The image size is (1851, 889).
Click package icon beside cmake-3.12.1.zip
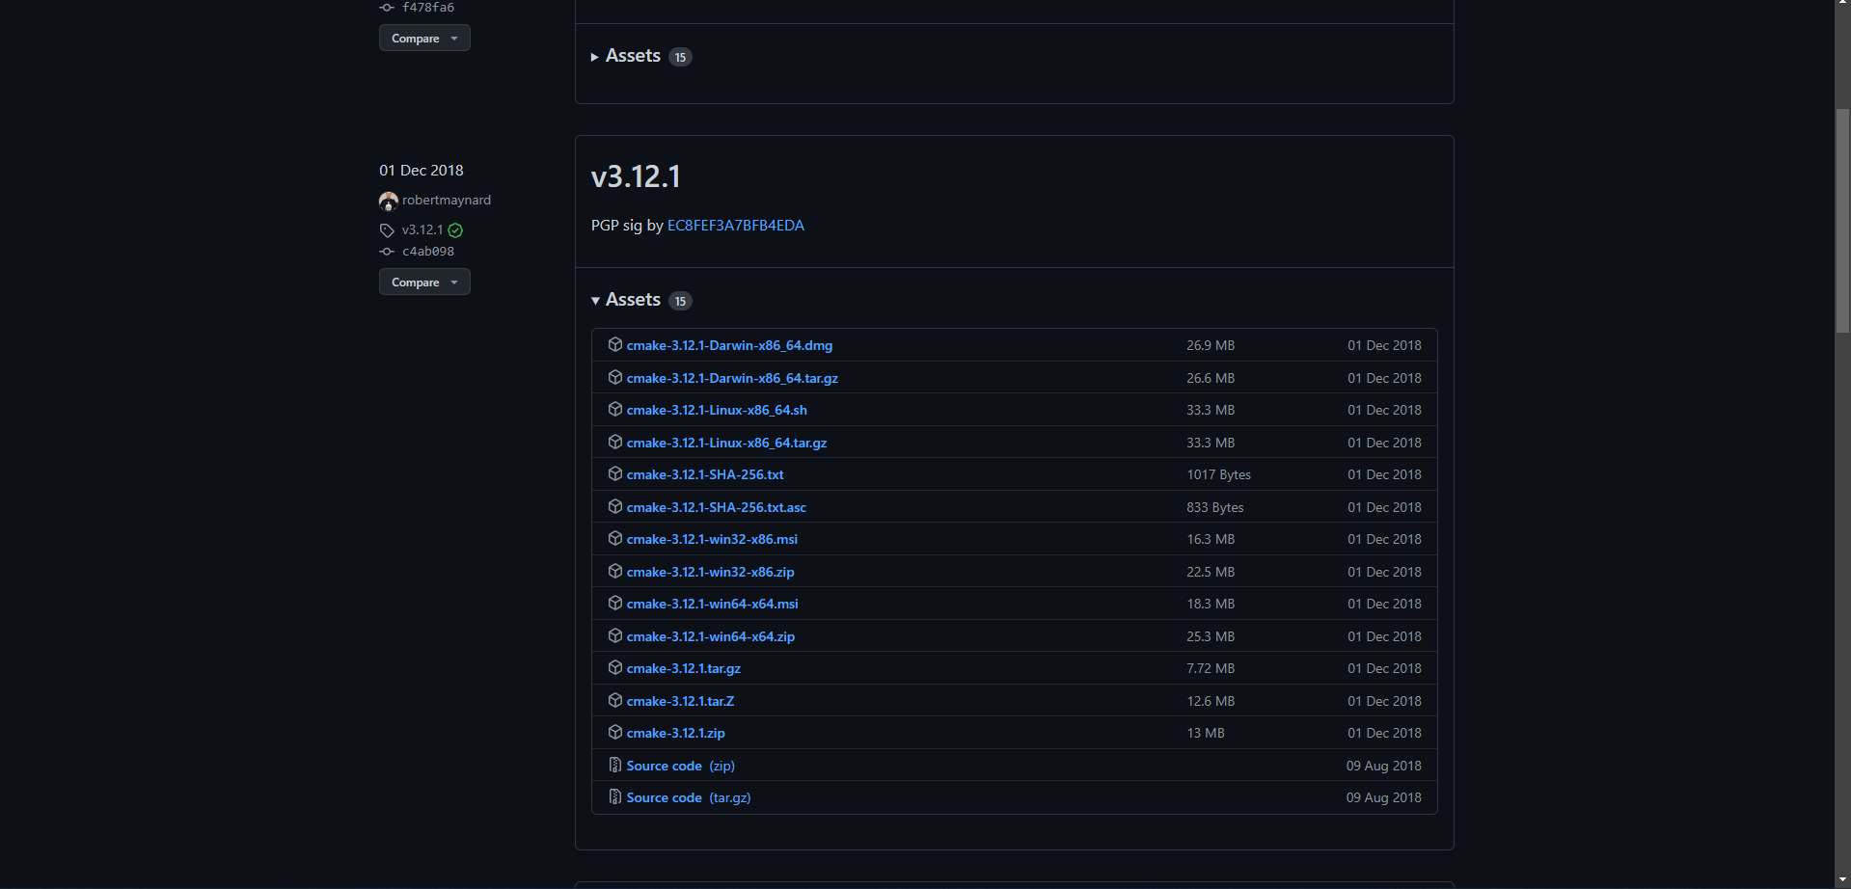click(x=614, y=732)
